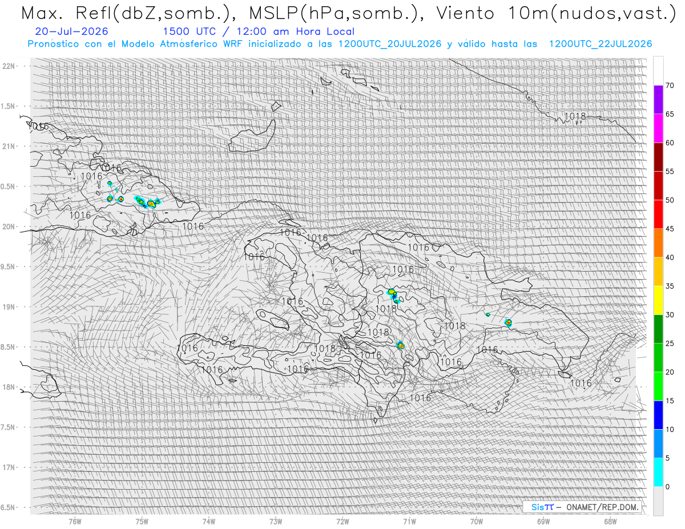Click the '73W' longitude label
The image size is (685, 529).
[x=276, y=521]
